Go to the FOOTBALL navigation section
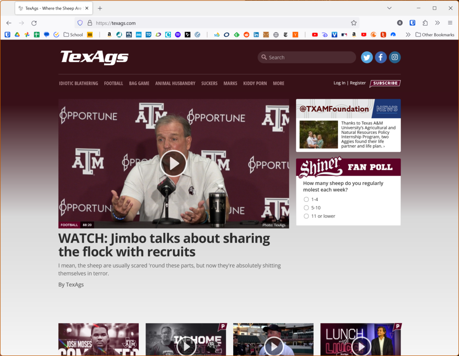459x356 pixels. [x=113, y=83]
